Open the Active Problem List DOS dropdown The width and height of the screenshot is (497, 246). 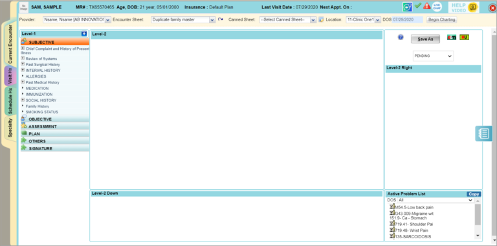[436, 200]
